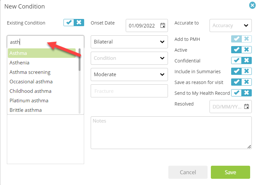Open the Resolved date calendar picker
Screen dimensions: 258x185
[246, 107]
